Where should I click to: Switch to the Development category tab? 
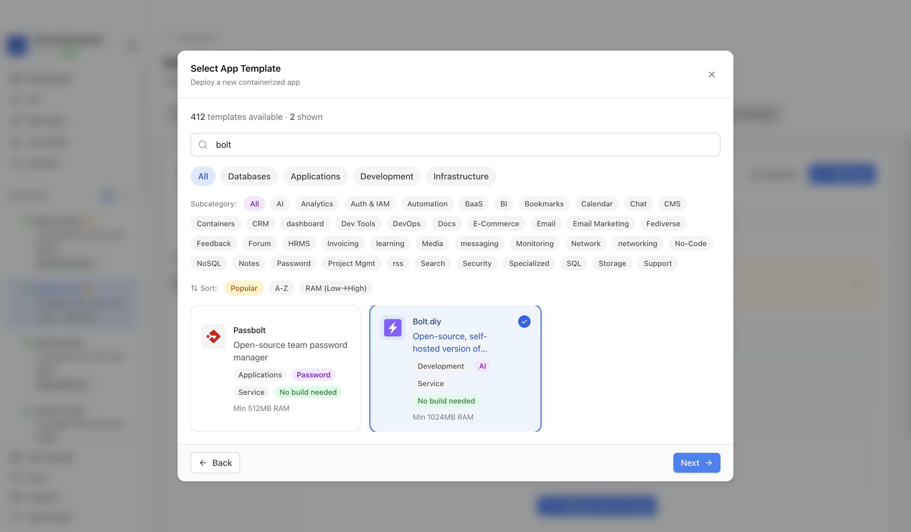click(x=386, y=176)
